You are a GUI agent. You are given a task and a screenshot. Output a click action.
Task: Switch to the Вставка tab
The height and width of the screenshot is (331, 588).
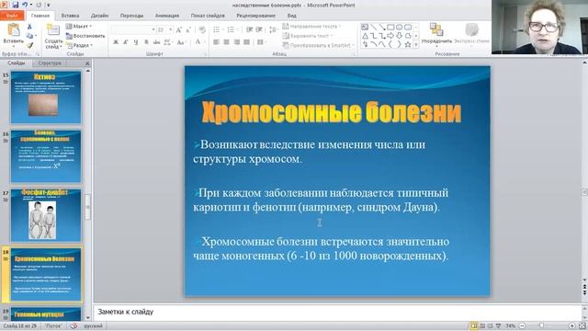70,16
